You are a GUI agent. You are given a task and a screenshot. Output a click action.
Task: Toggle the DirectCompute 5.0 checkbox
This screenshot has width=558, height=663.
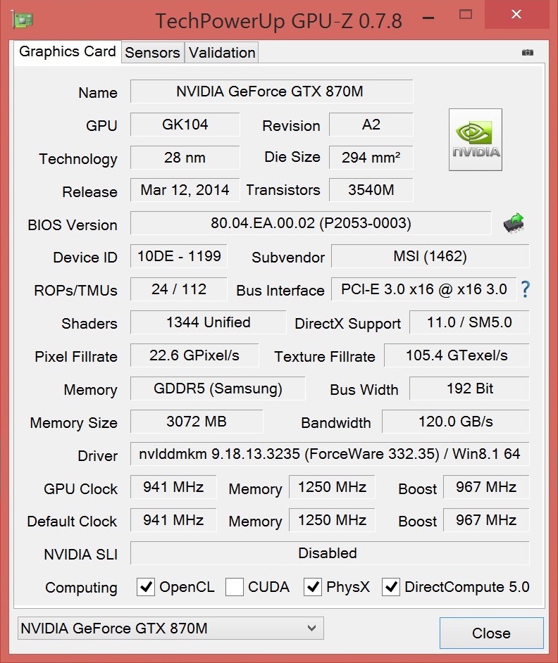point(391,587)
